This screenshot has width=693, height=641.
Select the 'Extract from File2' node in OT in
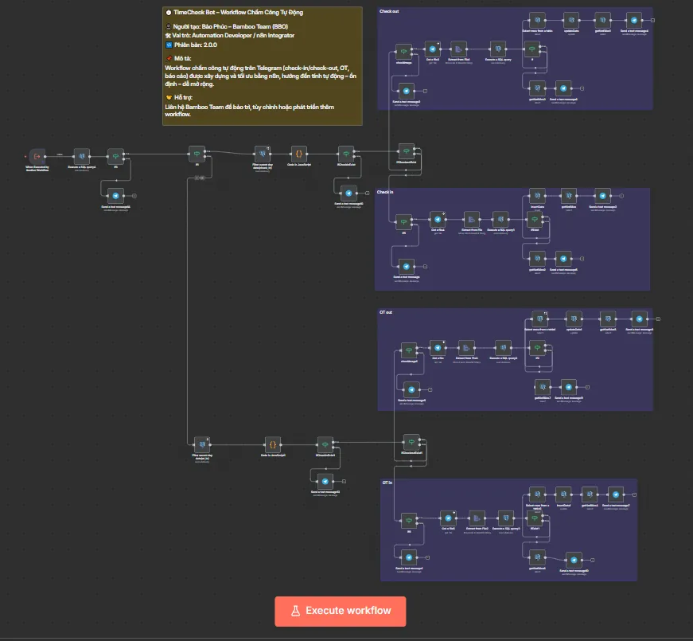click(476, 517)
